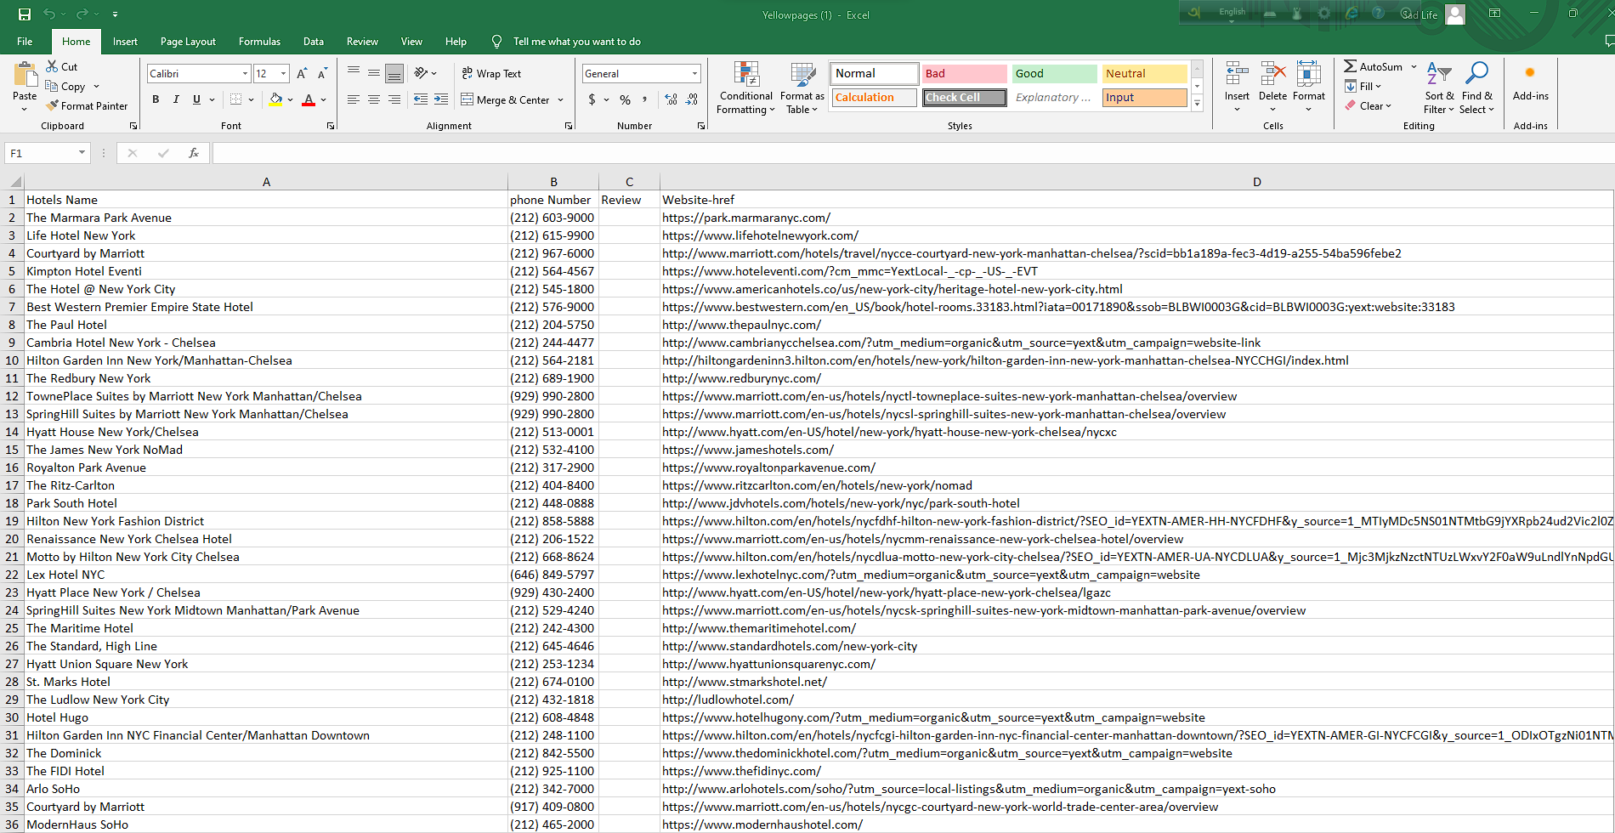Click the AutoSum sigma icon
This screenshot has height=833, width=1615.
[x=1350, y=66]
